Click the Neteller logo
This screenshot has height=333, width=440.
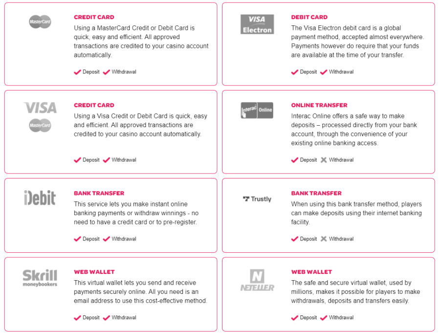tap(257, 280)
